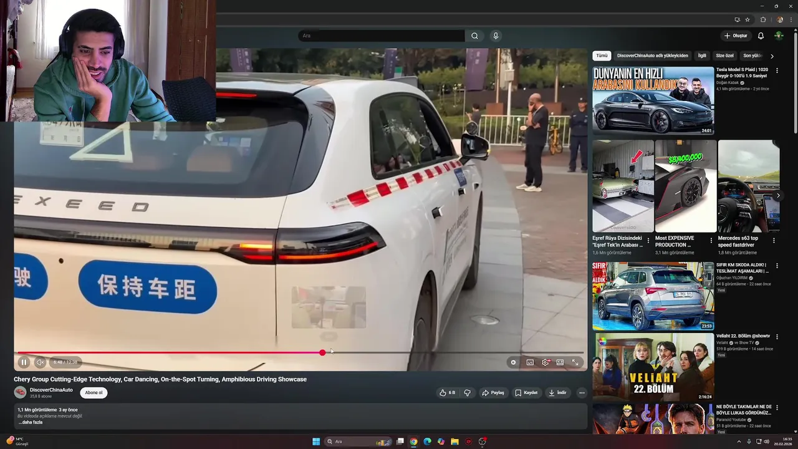Open the Windows Start menu
Viewport: 798px width, 449px height.
pos(316,442)
